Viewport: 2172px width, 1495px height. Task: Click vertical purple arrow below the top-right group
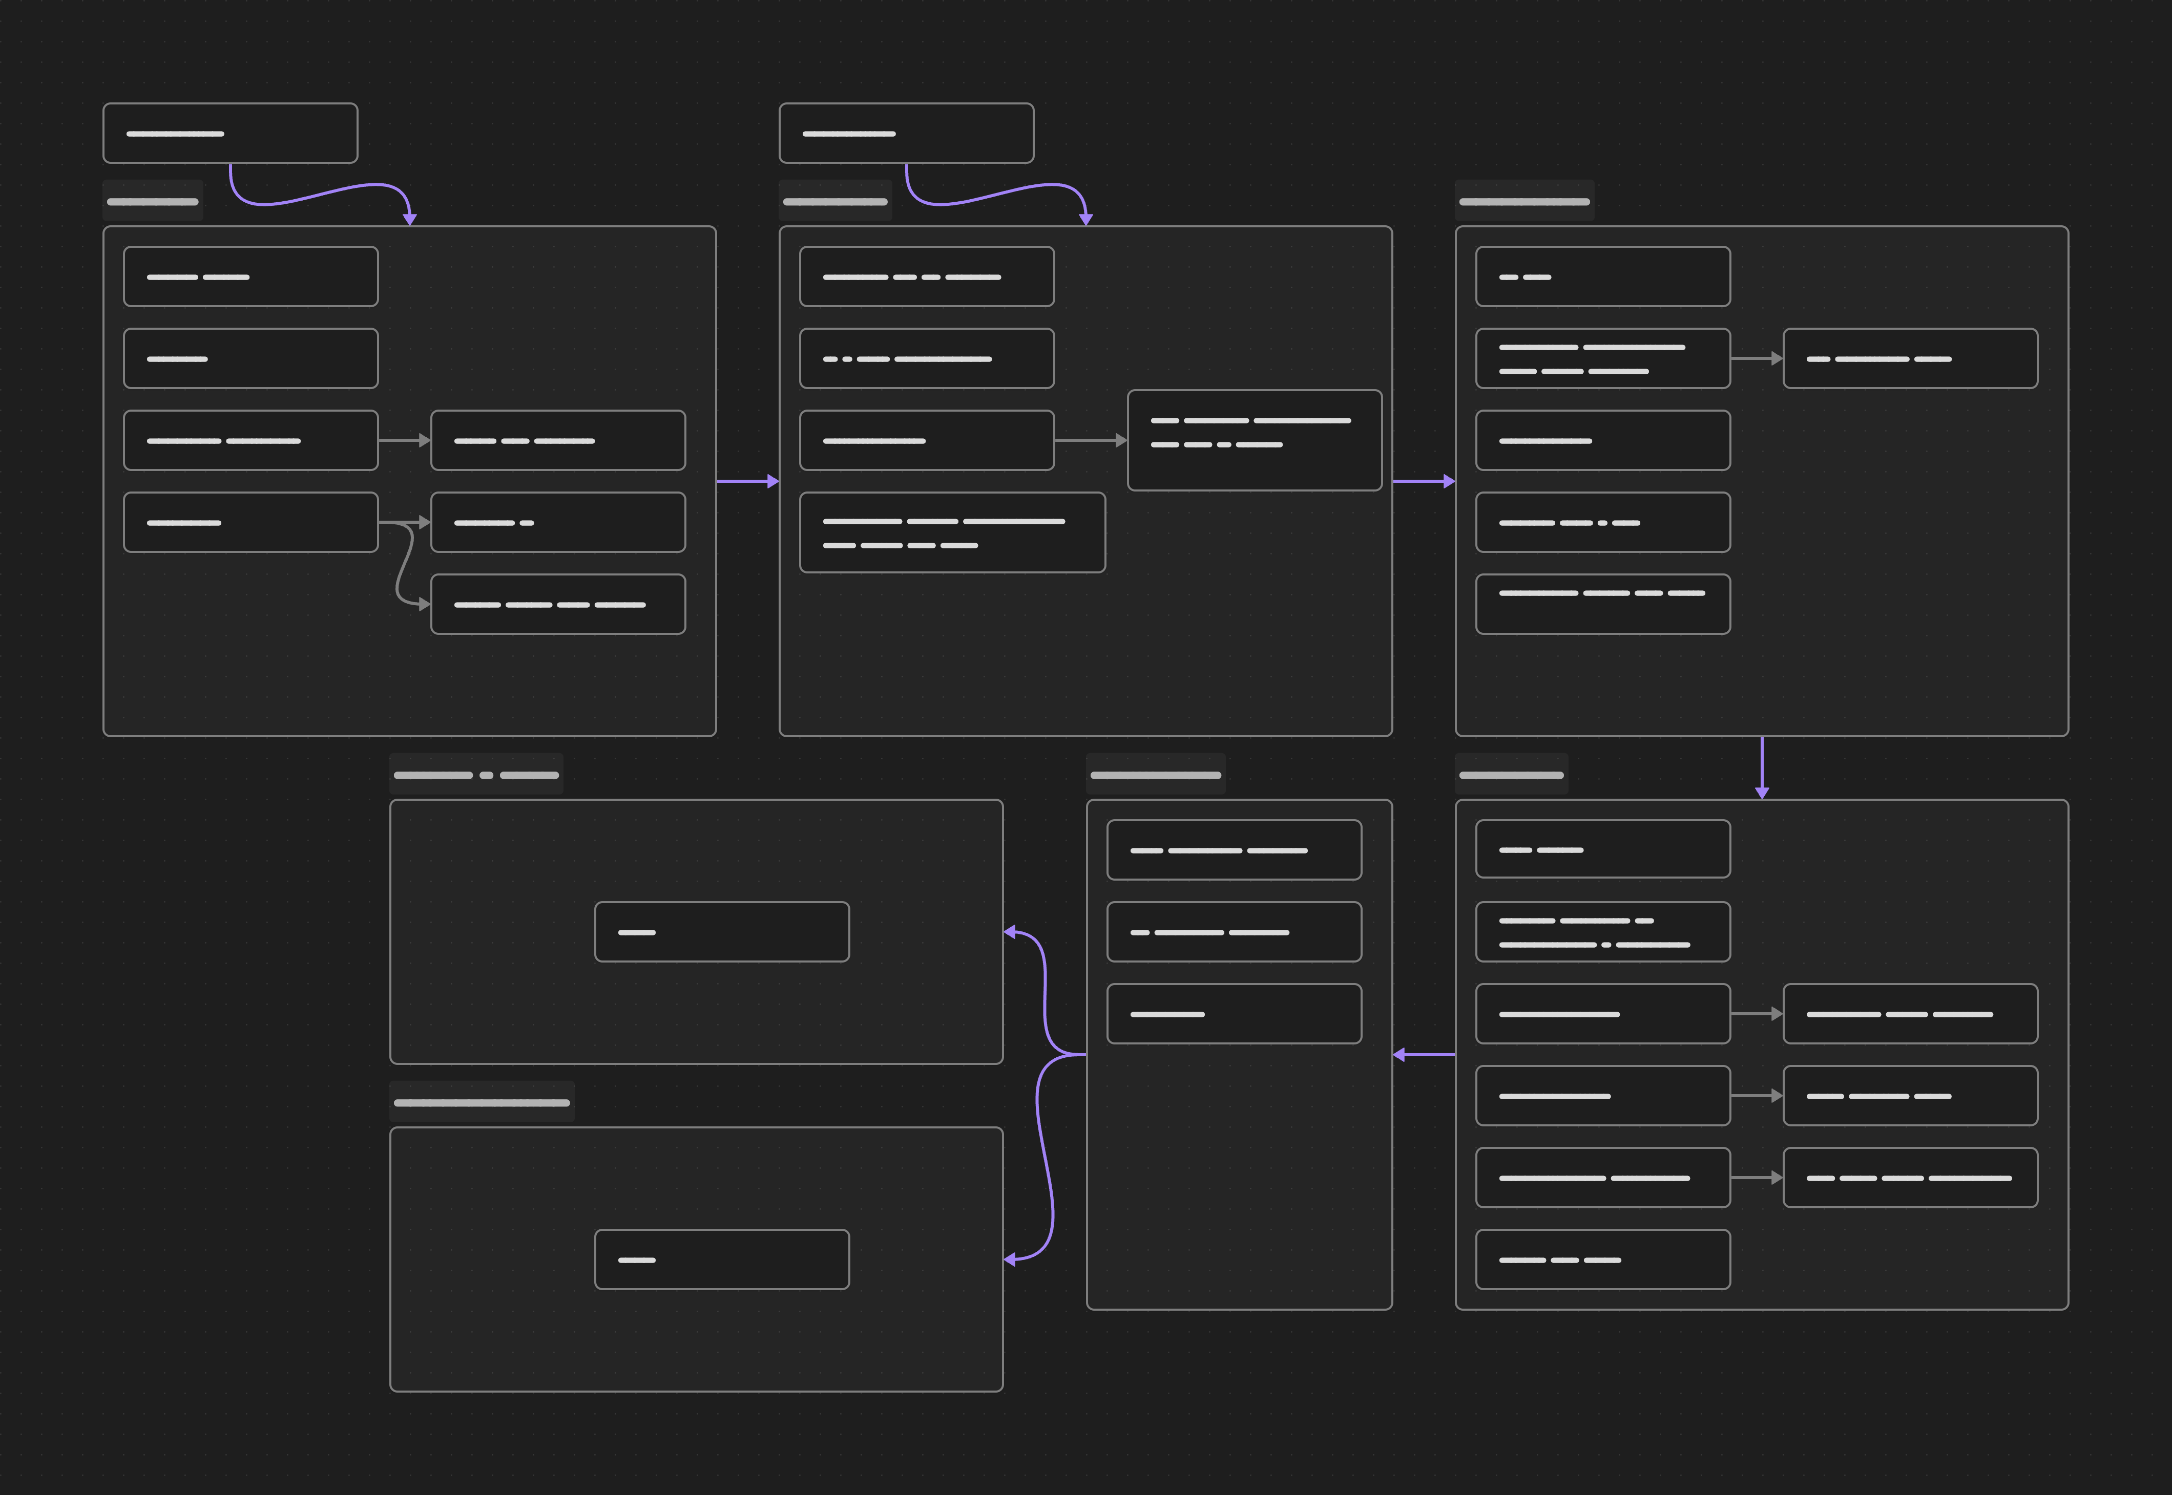click(1762, 766)
